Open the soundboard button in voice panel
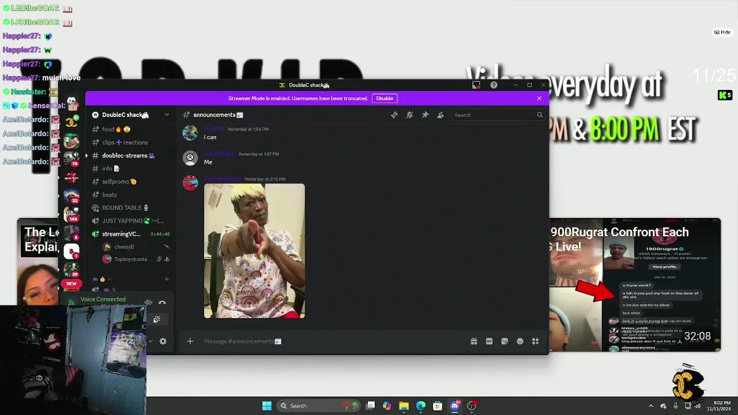 [157, 319]
